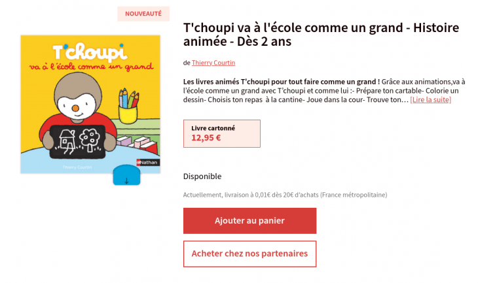Click the red handwritten subtitle on cover
The height and width of the screenshot is (283, 478).
click(92, 67)
